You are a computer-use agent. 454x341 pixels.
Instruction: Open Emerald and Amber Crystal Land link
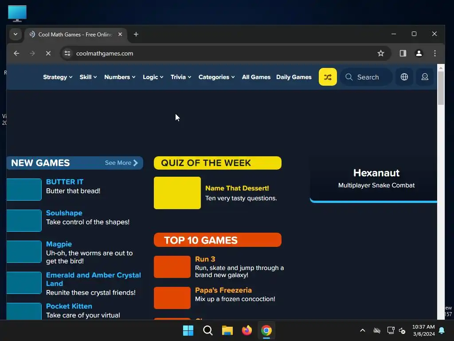[93, 279]
